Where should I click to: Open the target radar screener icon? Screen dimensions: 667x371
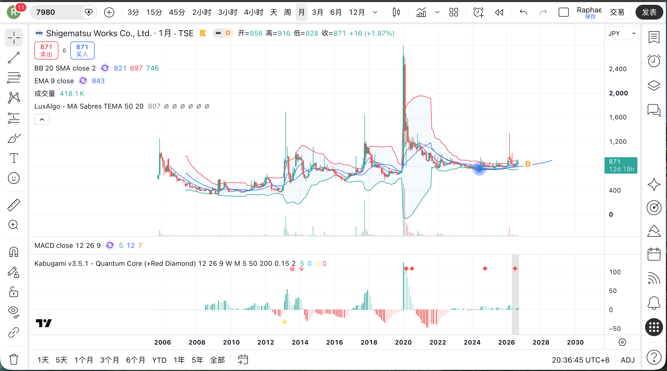coord(654,208)
